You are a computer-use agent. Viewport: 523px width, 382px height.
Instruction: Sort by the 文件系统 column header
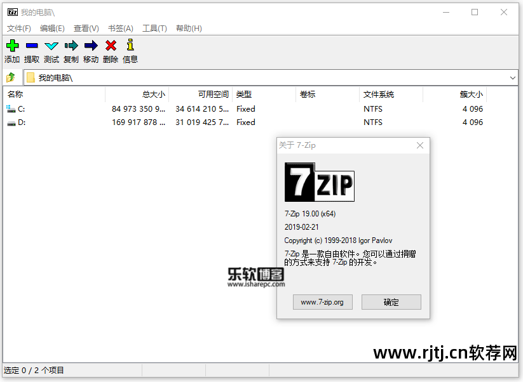391,95
